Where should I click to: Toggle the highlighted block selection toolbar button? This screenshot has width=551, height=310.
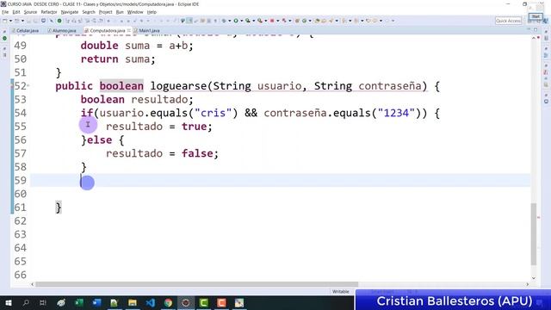(189, 21)
